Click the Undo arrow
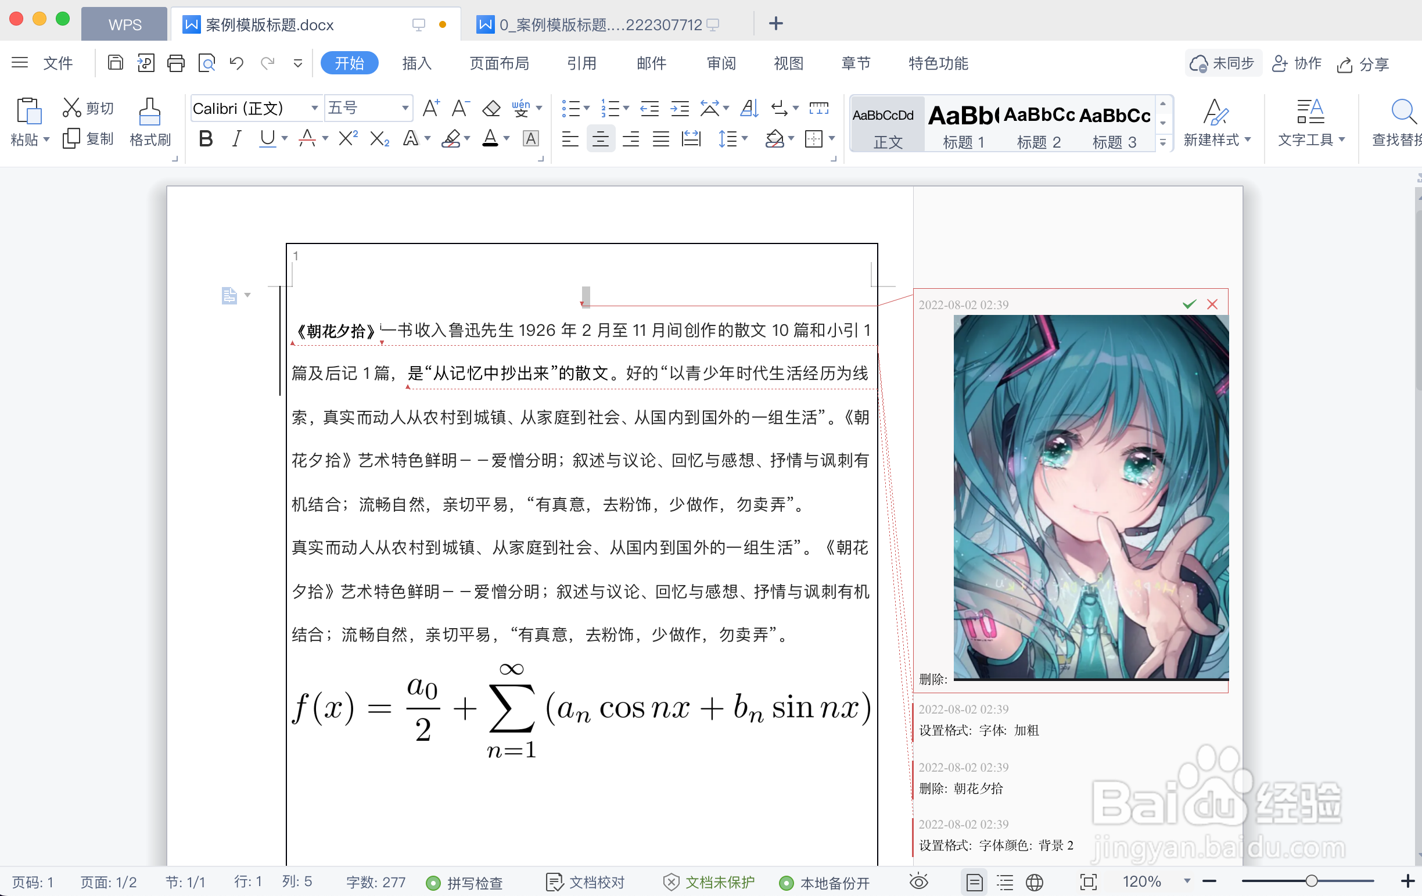 pyautogui.click(x=237, y=63)
